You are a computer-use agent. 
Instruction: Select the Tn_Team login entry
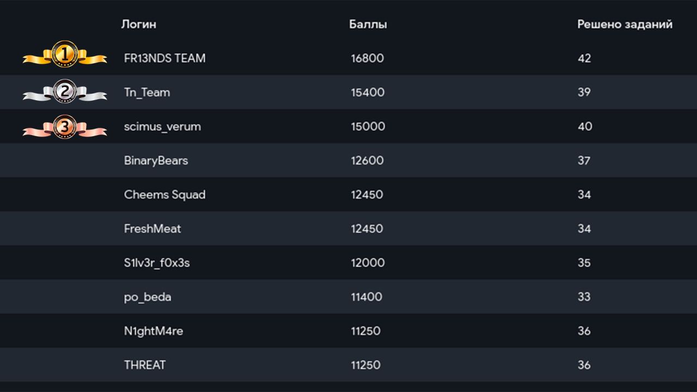[147, 93]
